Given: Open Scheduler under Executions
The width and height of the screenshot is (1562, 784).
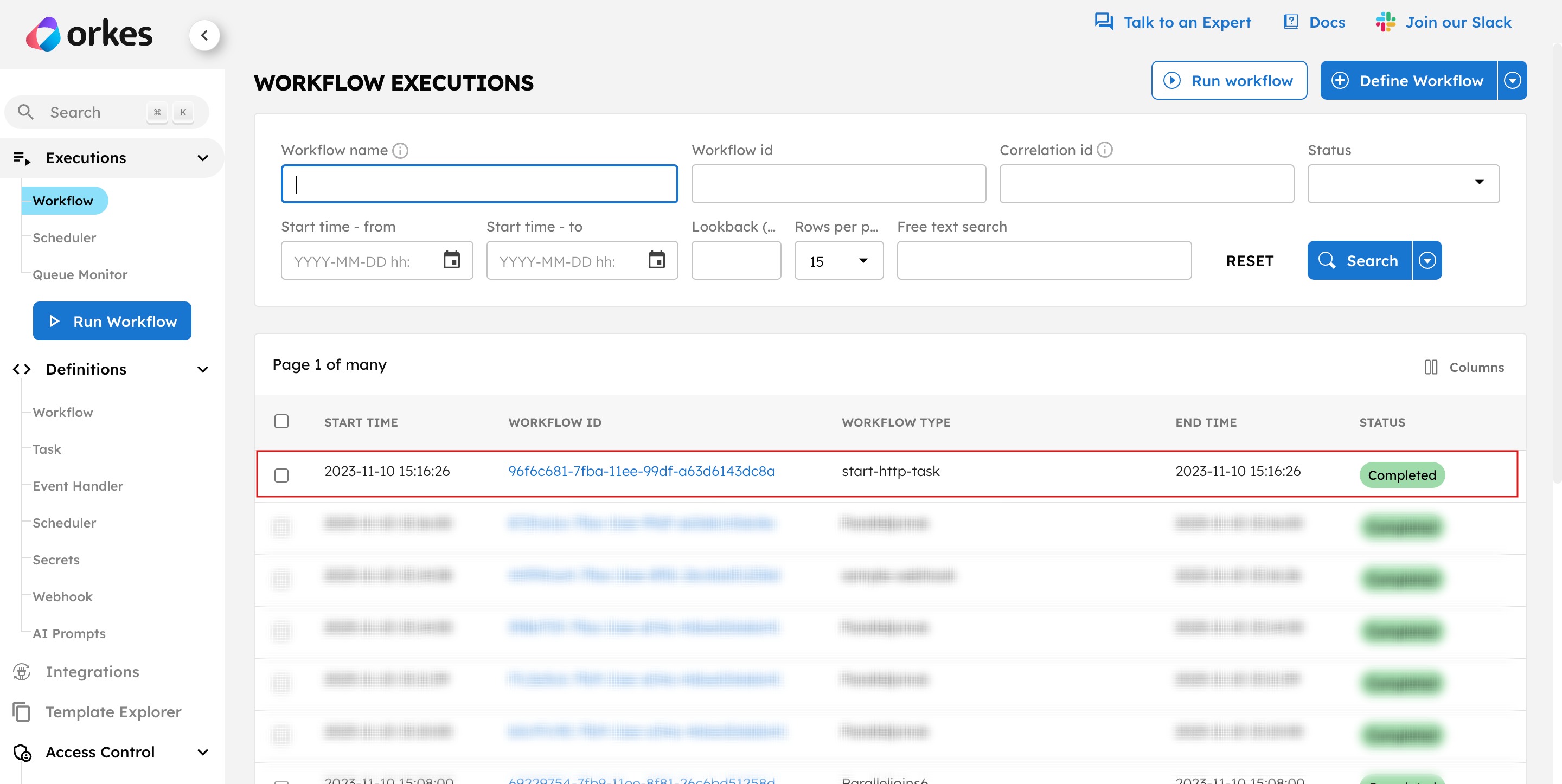Looking at the screenshot, I should [x=65, y=237].
